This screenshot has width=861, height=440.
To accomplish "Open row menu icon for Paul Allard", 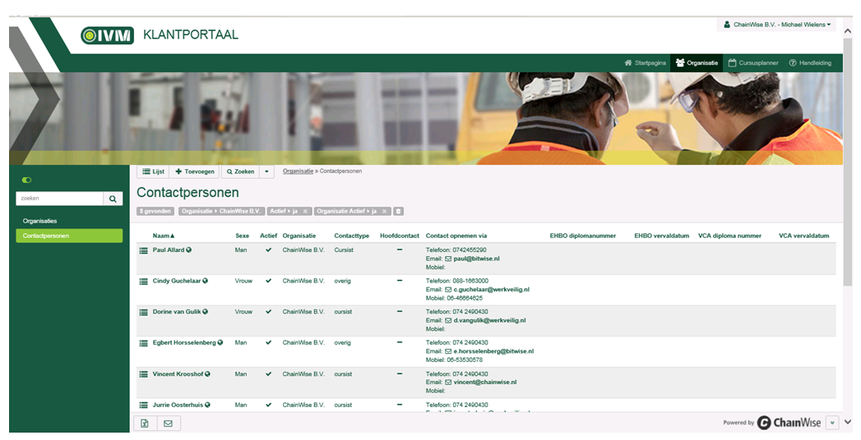I will [143, 250].
